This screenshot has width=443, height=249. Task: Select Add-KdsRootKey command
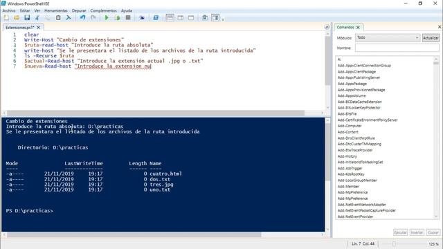click(x=351, y=174)
